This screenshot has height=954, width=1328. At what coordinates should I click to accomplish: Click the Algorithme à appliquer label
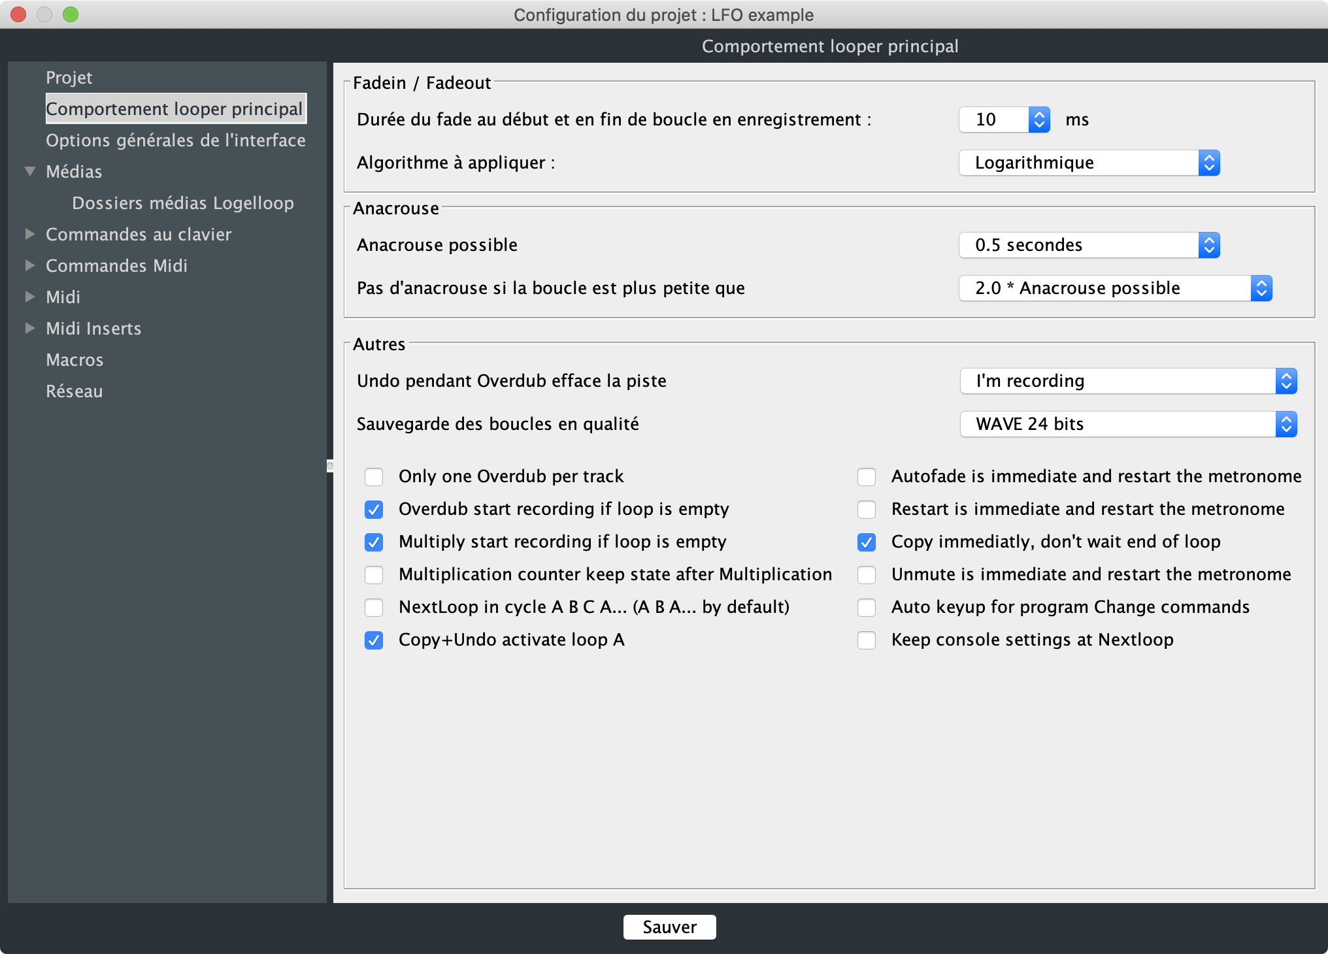point(456,163)
